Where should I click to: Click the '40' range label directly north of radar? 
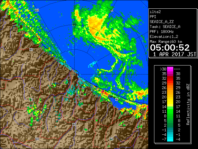pos(74,25)
